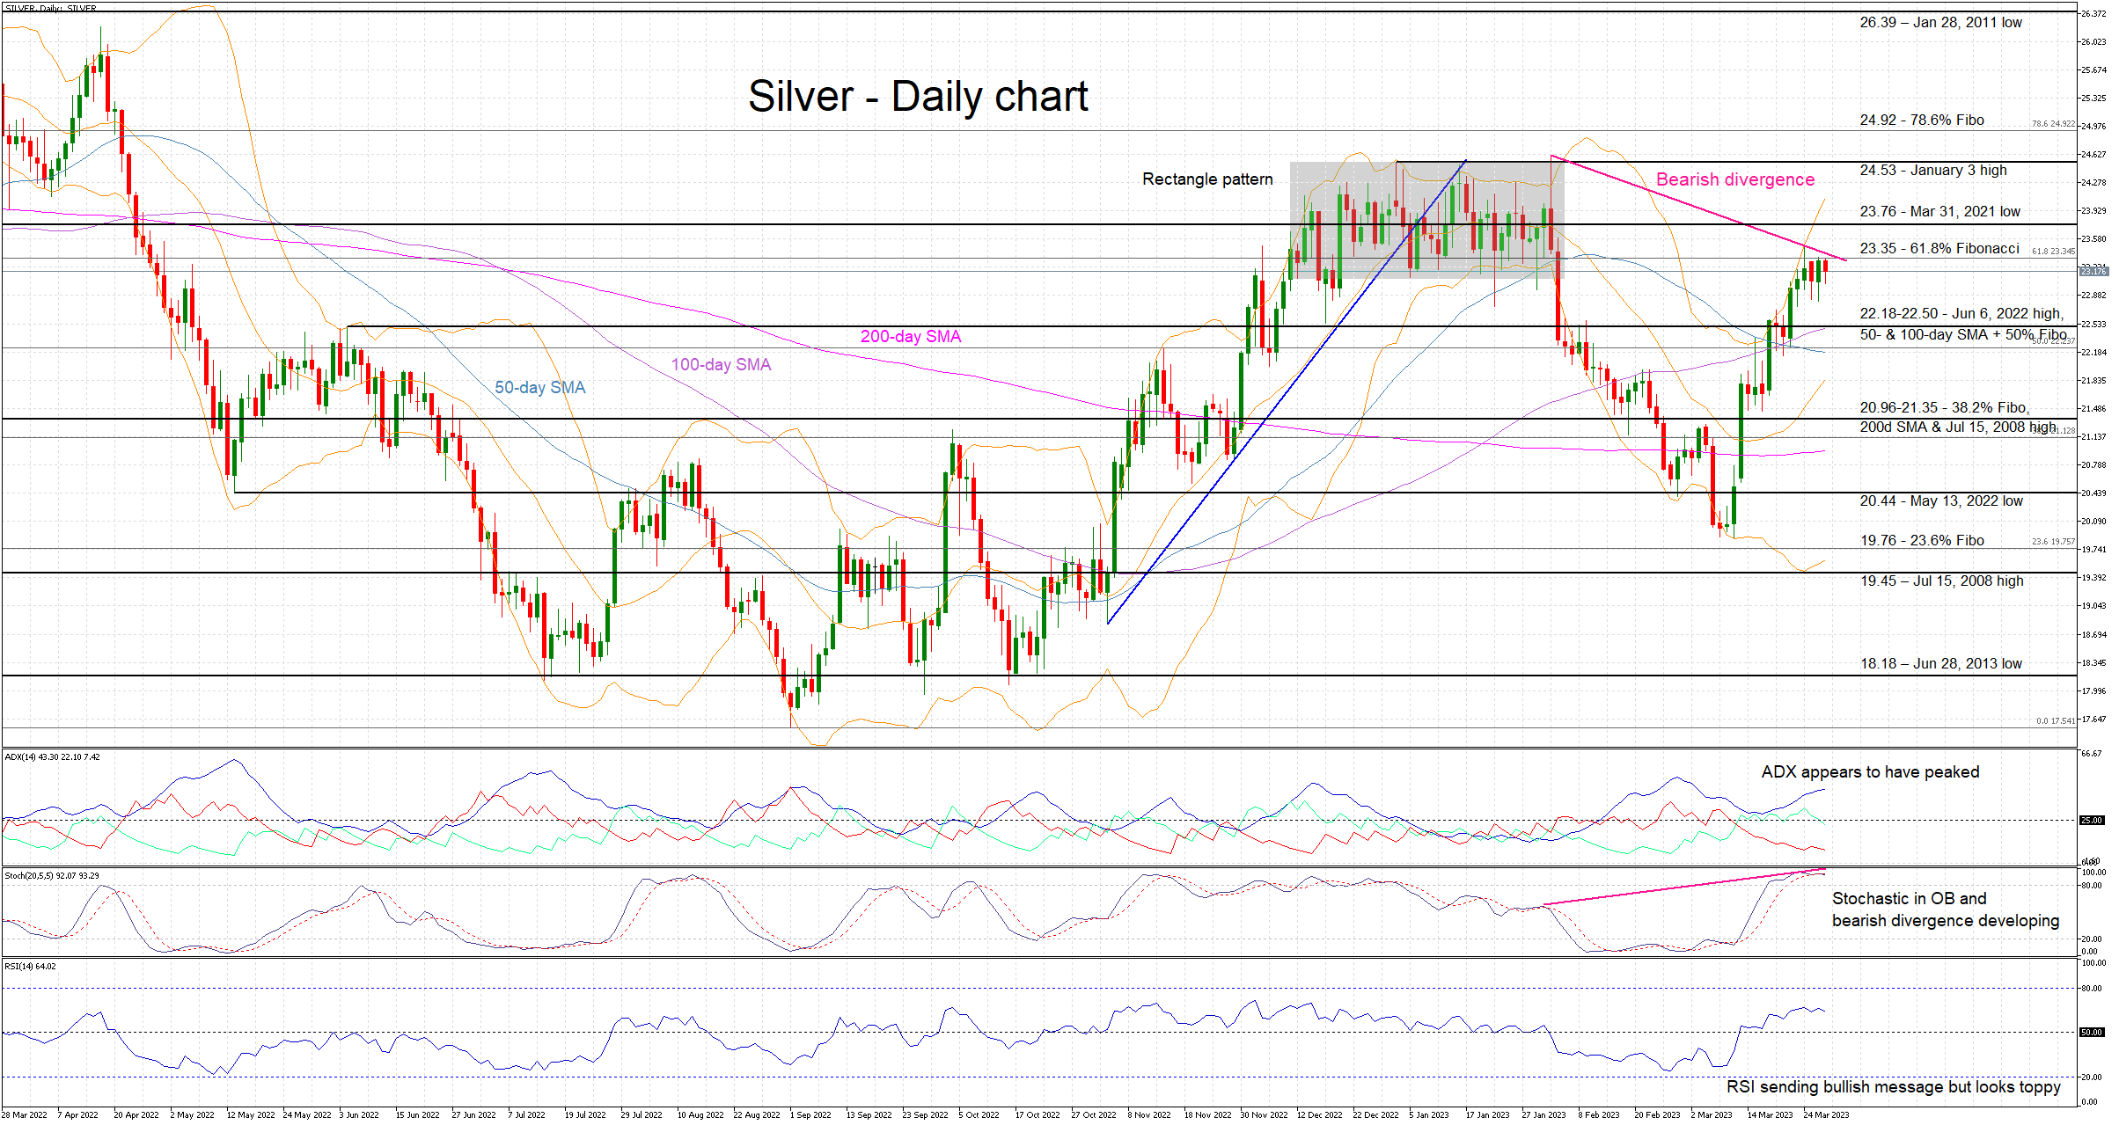Image resolution: width=2119 pixels, height=1125 pixels.
Task: Select the '23.35 - 61.8% Fibonacci' level label
Action: pyautogui.click(x=1939, y=249)
